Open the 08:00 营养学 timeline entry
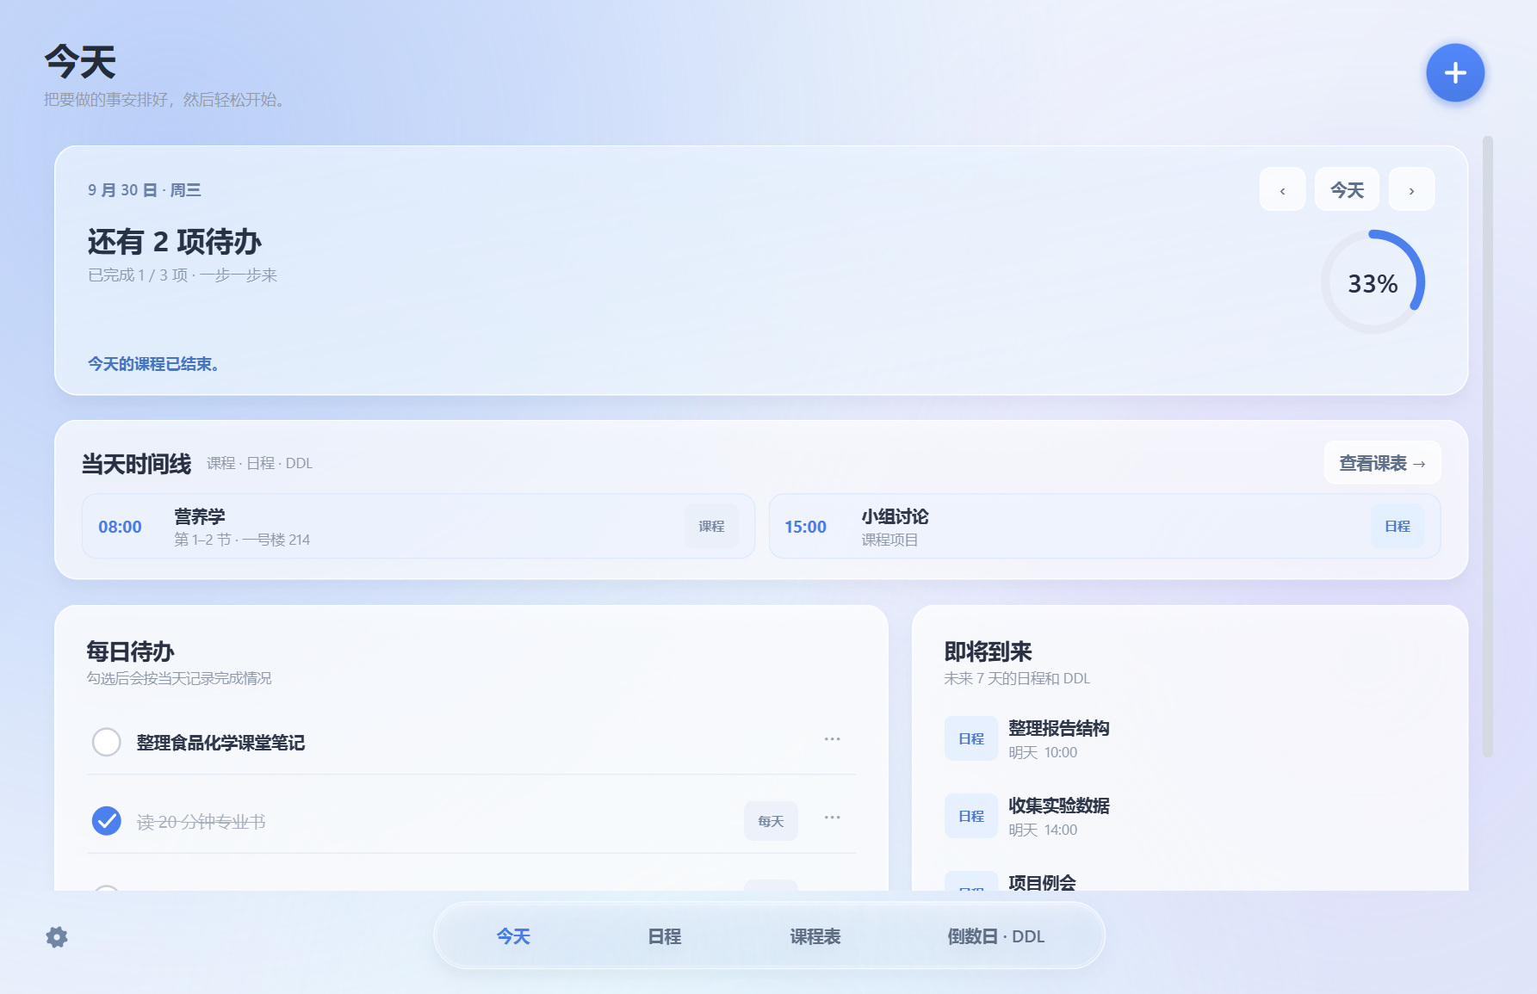Viewport: 1537px width, 994px height. click(x=418, y=527)
